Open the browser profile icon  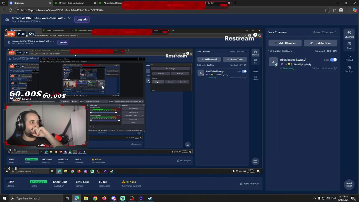[341, 10]
